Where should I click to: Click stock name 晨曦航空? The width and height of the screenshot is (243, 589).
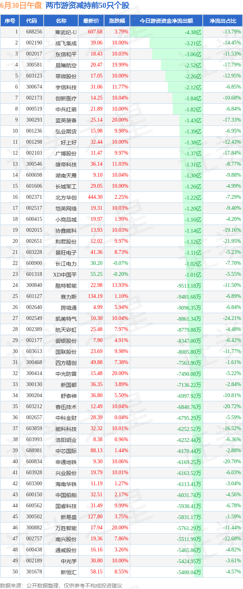pyautogui.click(x=66, y=65)
